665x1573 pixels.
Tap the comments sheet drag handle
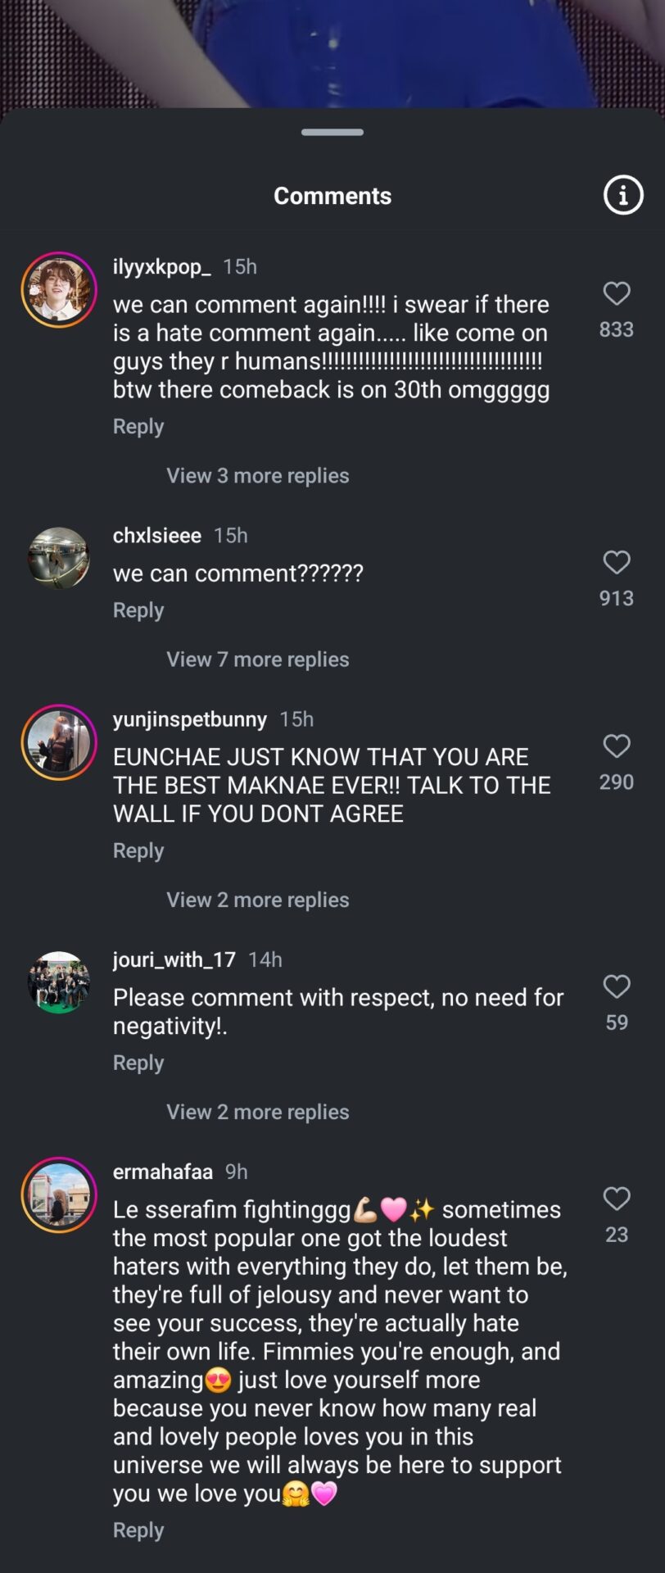pyautogui.click(x=332, y=132)
